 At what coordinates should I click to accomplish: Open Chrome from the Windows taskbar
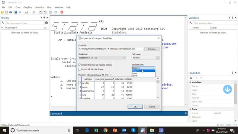(106, 130)
